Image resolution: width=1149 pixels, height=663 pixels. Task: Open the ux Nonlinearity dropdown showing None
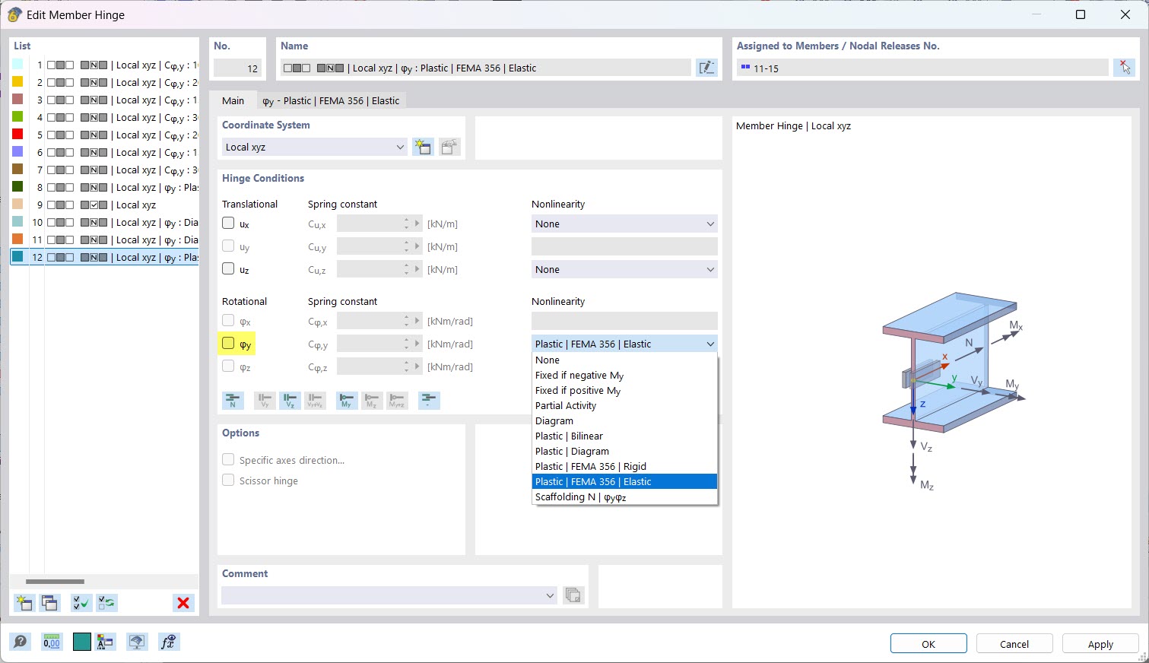click(624, 223)
